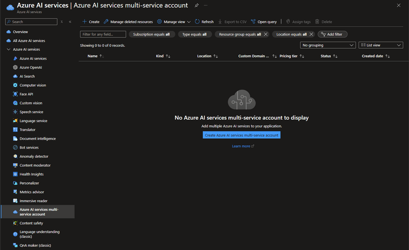Remove the Resource group filter
Image resolution: width=409 pixels, height=250 pixels.
(x=266, y=34)
